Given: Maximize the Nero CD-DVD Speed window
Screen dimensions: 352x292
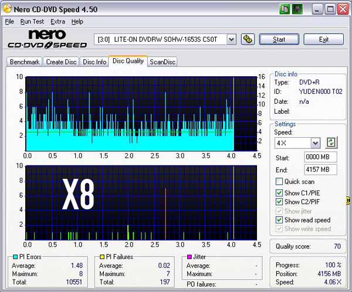Looking at the screenshot, I should (x=330, y=9).
